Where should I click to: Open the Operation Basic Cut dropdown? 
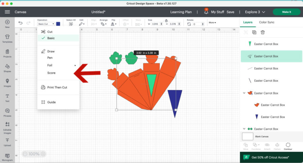pyautogui.click(x=46, y=24)
